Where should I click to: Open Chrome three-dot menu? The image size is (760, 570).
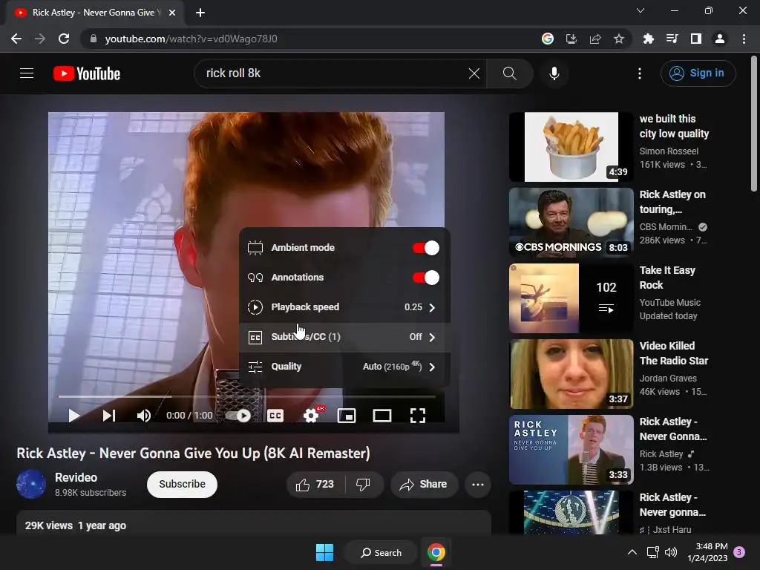(x=744, y=39)
